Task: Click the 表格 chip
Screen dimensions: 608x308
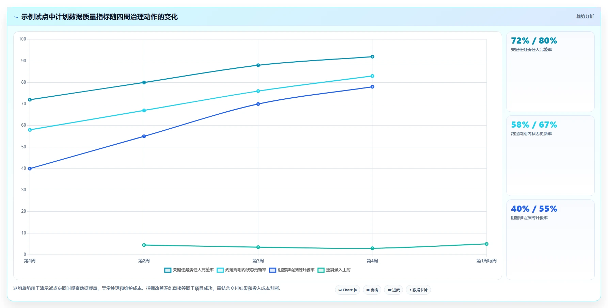Action: (372, 290)
